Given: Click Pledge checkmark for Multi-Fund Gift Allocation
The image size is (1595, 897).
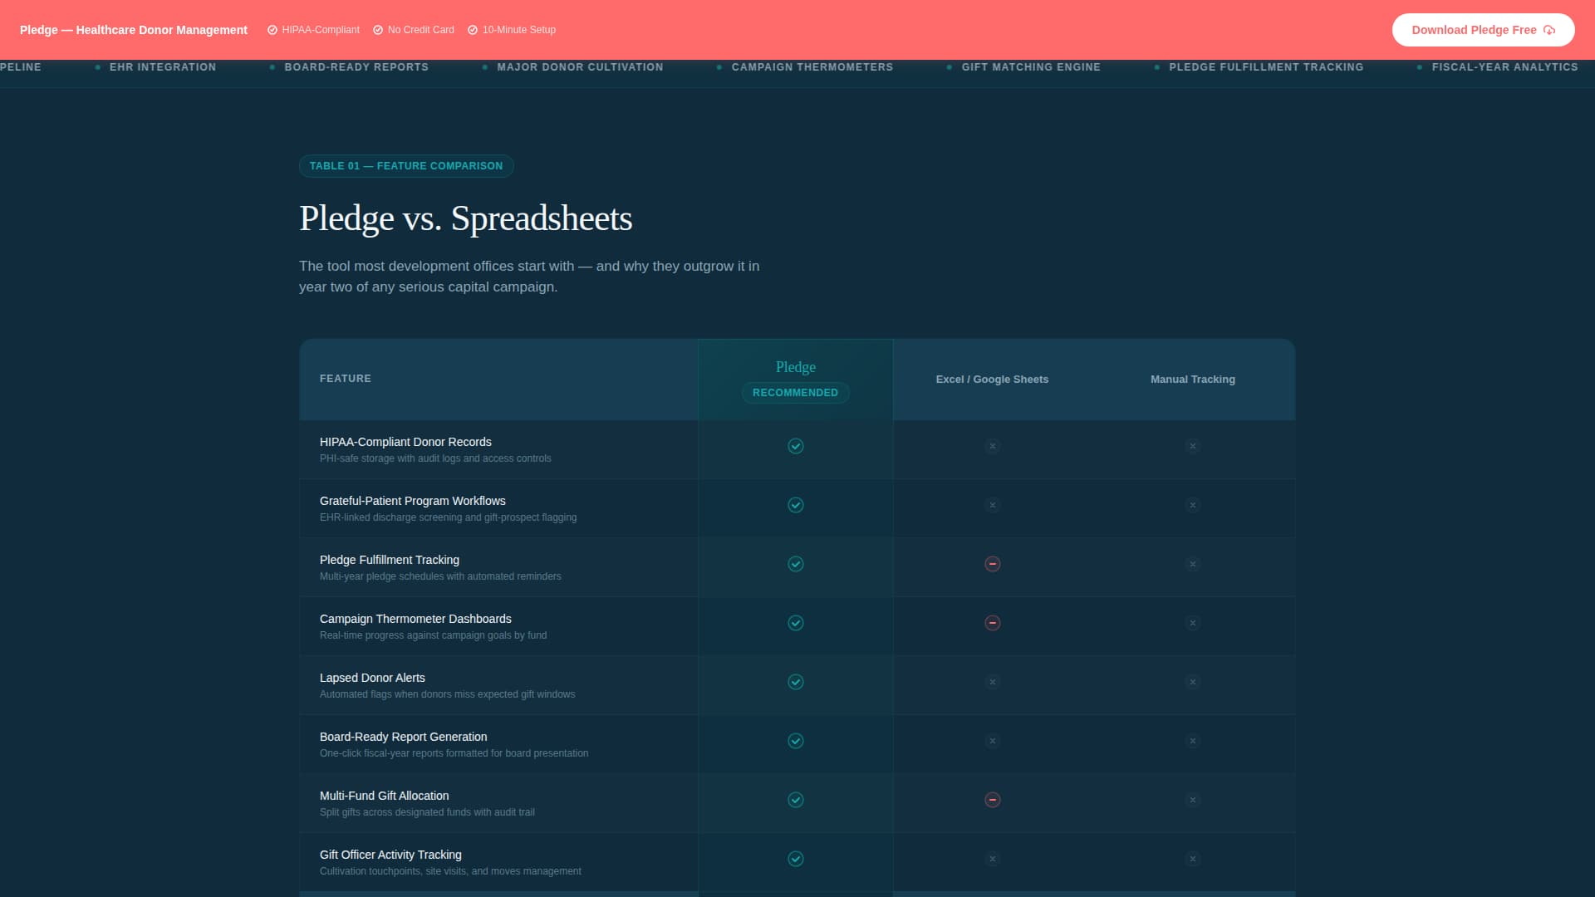Looking at the screenshot, I should click(x=796, y=800).
